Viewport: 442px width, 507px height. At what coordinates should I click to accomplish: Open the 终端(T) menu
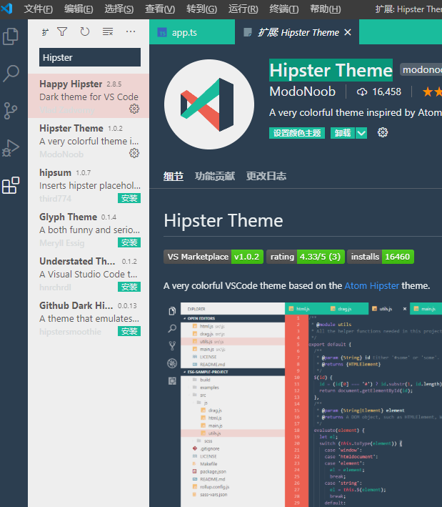[284, 9]
